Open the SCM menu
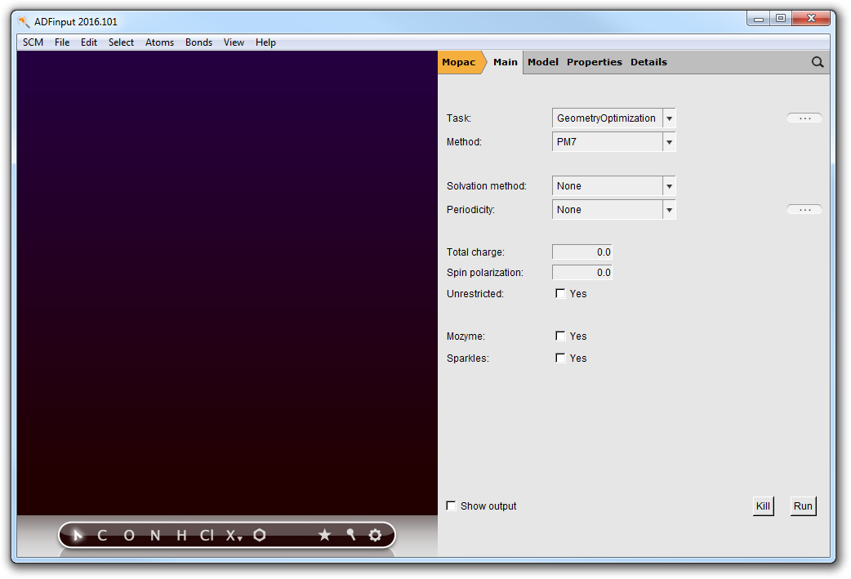Viewport: 851px width, 579px height. pos(33,42)
